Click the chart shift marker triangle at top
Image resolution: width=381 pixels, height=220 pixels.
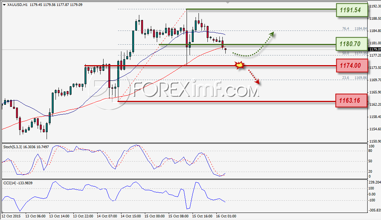point(228,3)
